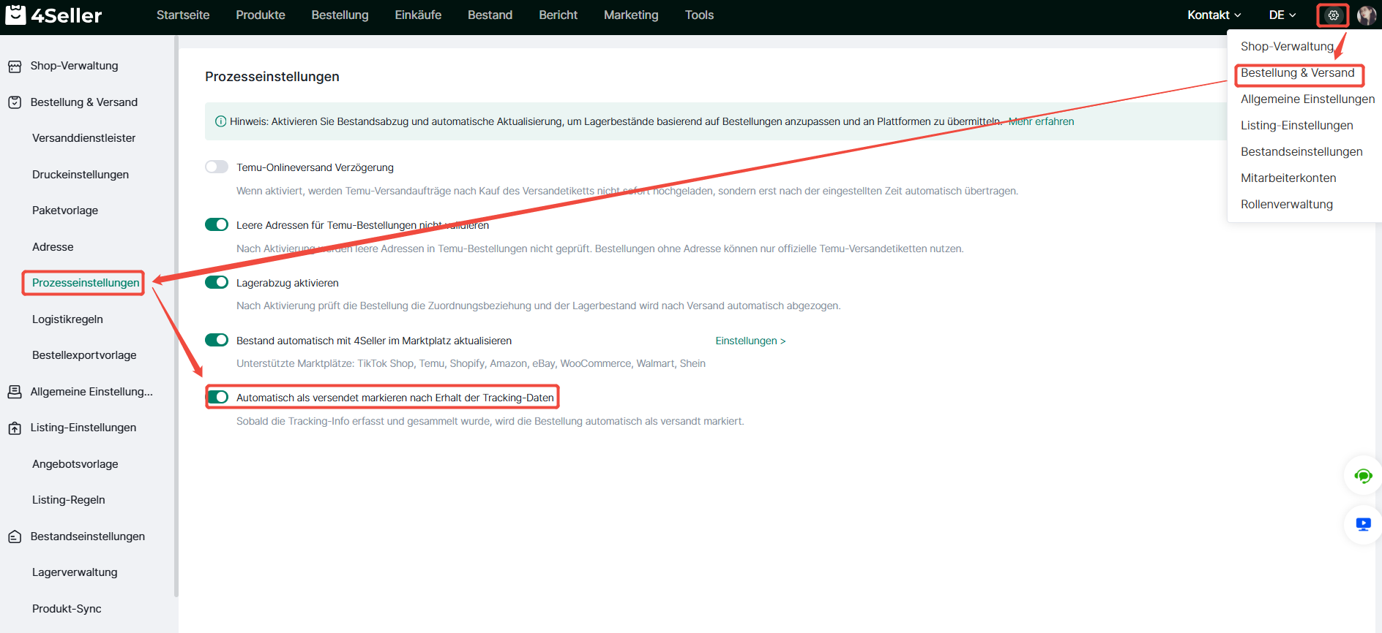Open Druckeinstellungen in sidebar
Image resolution: width=1382 pixels, height=633 pixels.
tap(81, 174)
